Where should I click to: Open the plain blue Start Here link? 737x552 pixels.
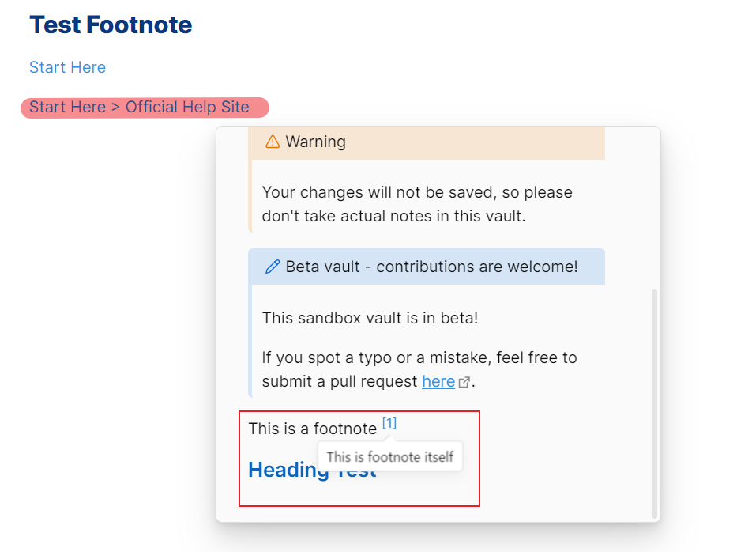tap(67, 67)
